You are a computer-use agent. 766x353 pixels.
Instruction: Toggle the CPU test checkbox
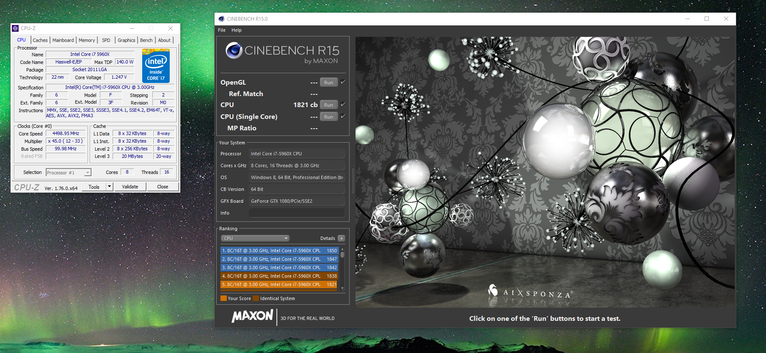343,105
